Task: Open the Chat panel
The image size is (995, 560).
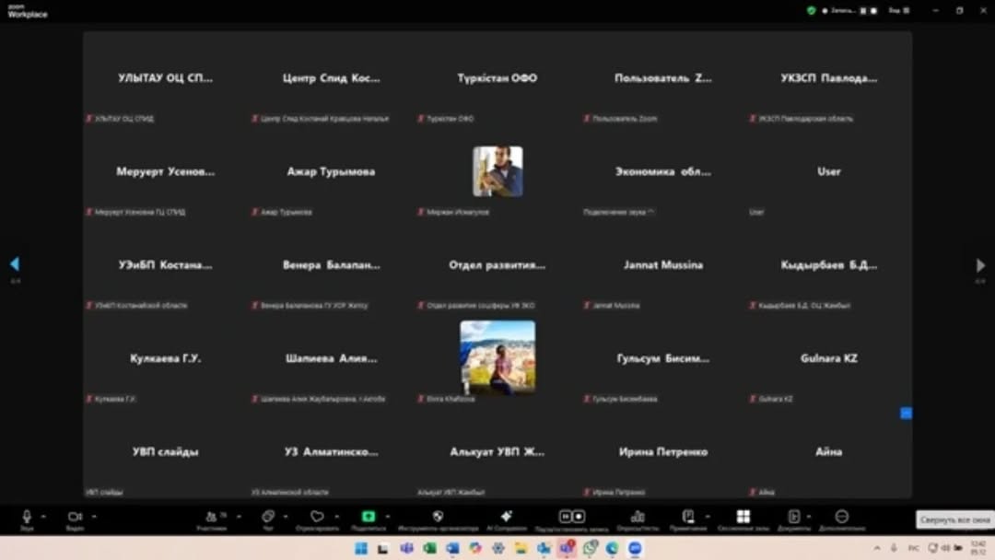Action: [x=267, y=517]
